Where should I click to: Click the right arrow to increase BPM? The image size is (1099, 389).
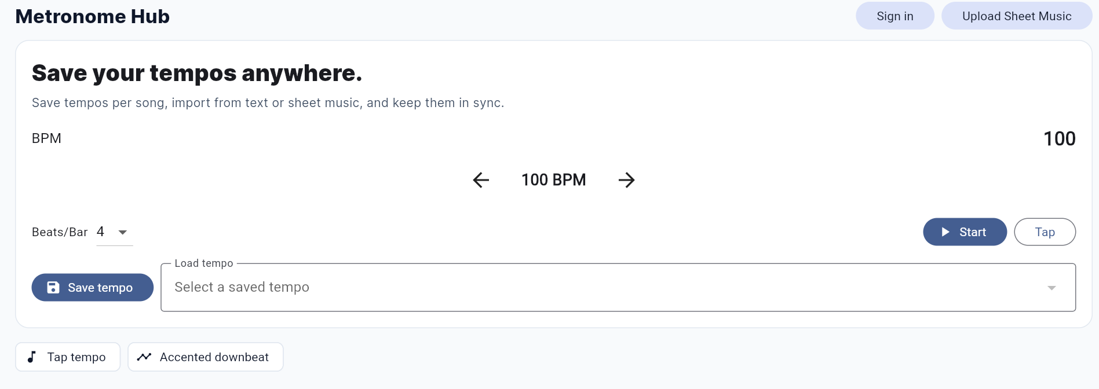(x=626, y=180)
